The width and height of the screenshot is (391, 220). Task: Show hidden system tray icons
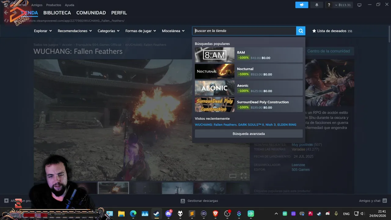[x=276, y=214]
